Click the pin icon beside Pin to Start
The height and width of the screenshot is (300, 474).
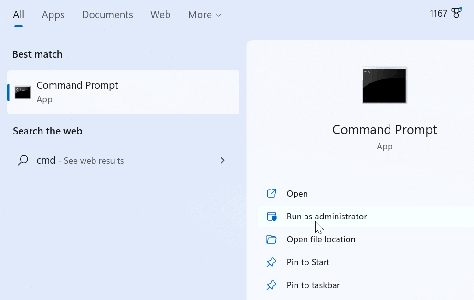[x=271, y=262]
